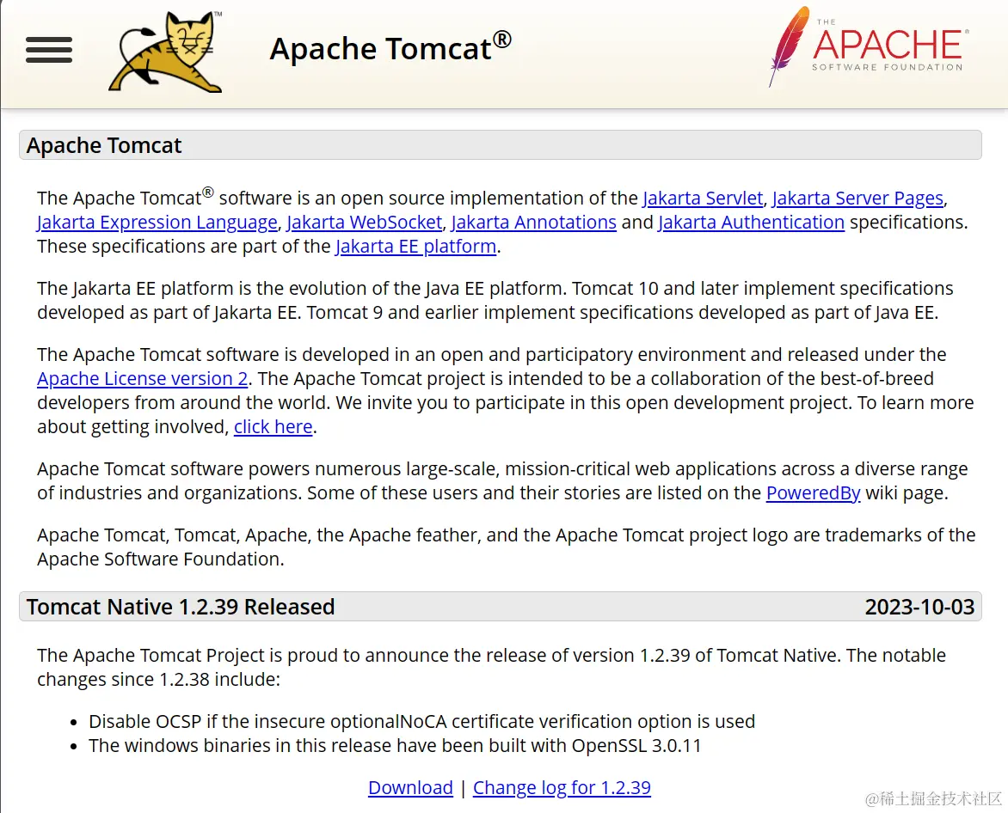The image size is (1008, 813).
Task: Click the 'Disable OCSP' bullet item text
Action: pyautogui.click(x=421, y=721)
